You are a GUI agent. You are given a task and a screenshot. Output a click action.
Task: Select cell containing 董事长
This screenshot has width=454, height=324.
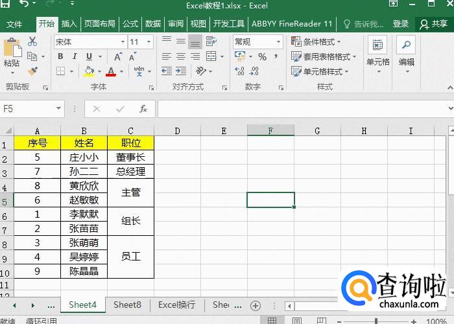[130, 157]
